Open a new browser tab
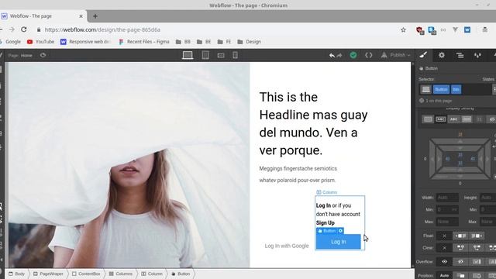Screen dimensions: 496x279 95,16
